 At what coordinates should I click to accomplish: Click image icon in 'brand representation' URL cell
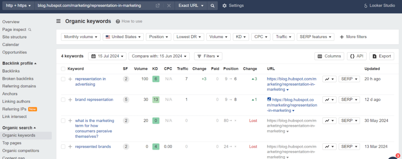(x=269, y=99)
